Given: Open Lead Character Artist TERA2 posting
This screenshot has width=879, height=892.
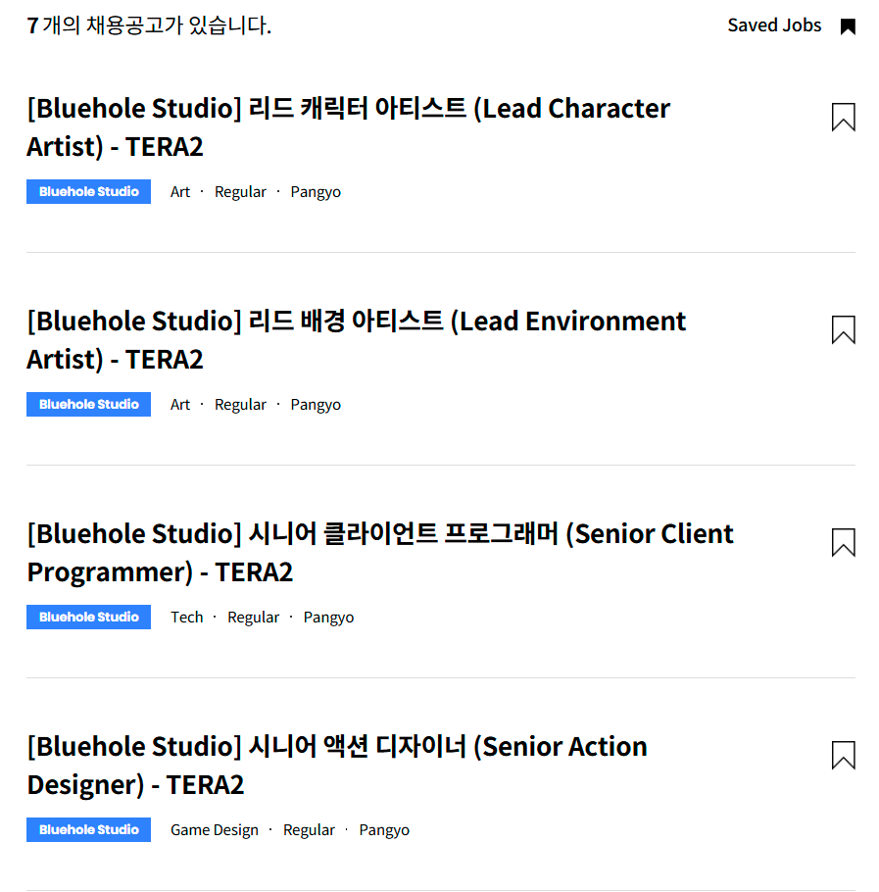Looking at the screenshot, I should click(348, 127).
